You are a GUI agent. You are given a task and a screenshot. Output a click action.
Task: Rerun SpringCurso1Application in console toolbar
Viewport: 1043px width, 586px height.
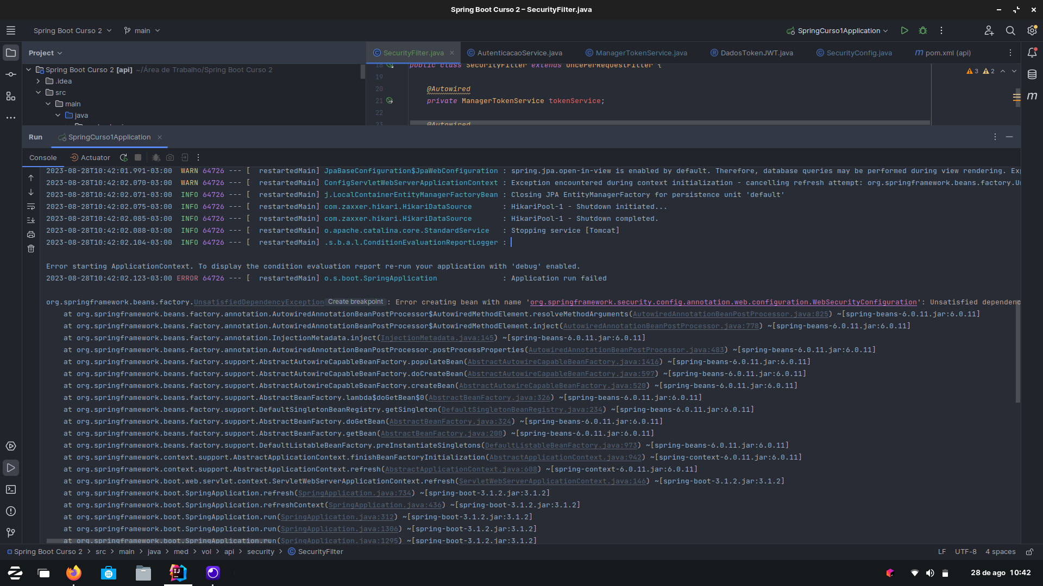tap(124, 158)
